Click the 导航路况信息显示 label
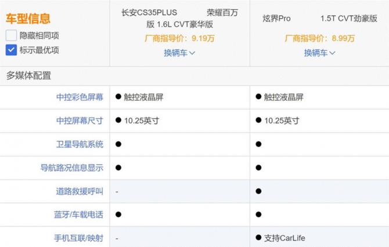The image size is (389, 247). (71, 168)
